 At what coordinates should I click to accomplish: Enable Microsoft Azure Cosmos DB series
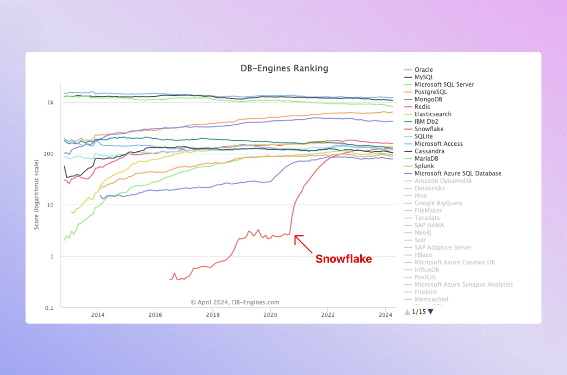tap(449, 262)
